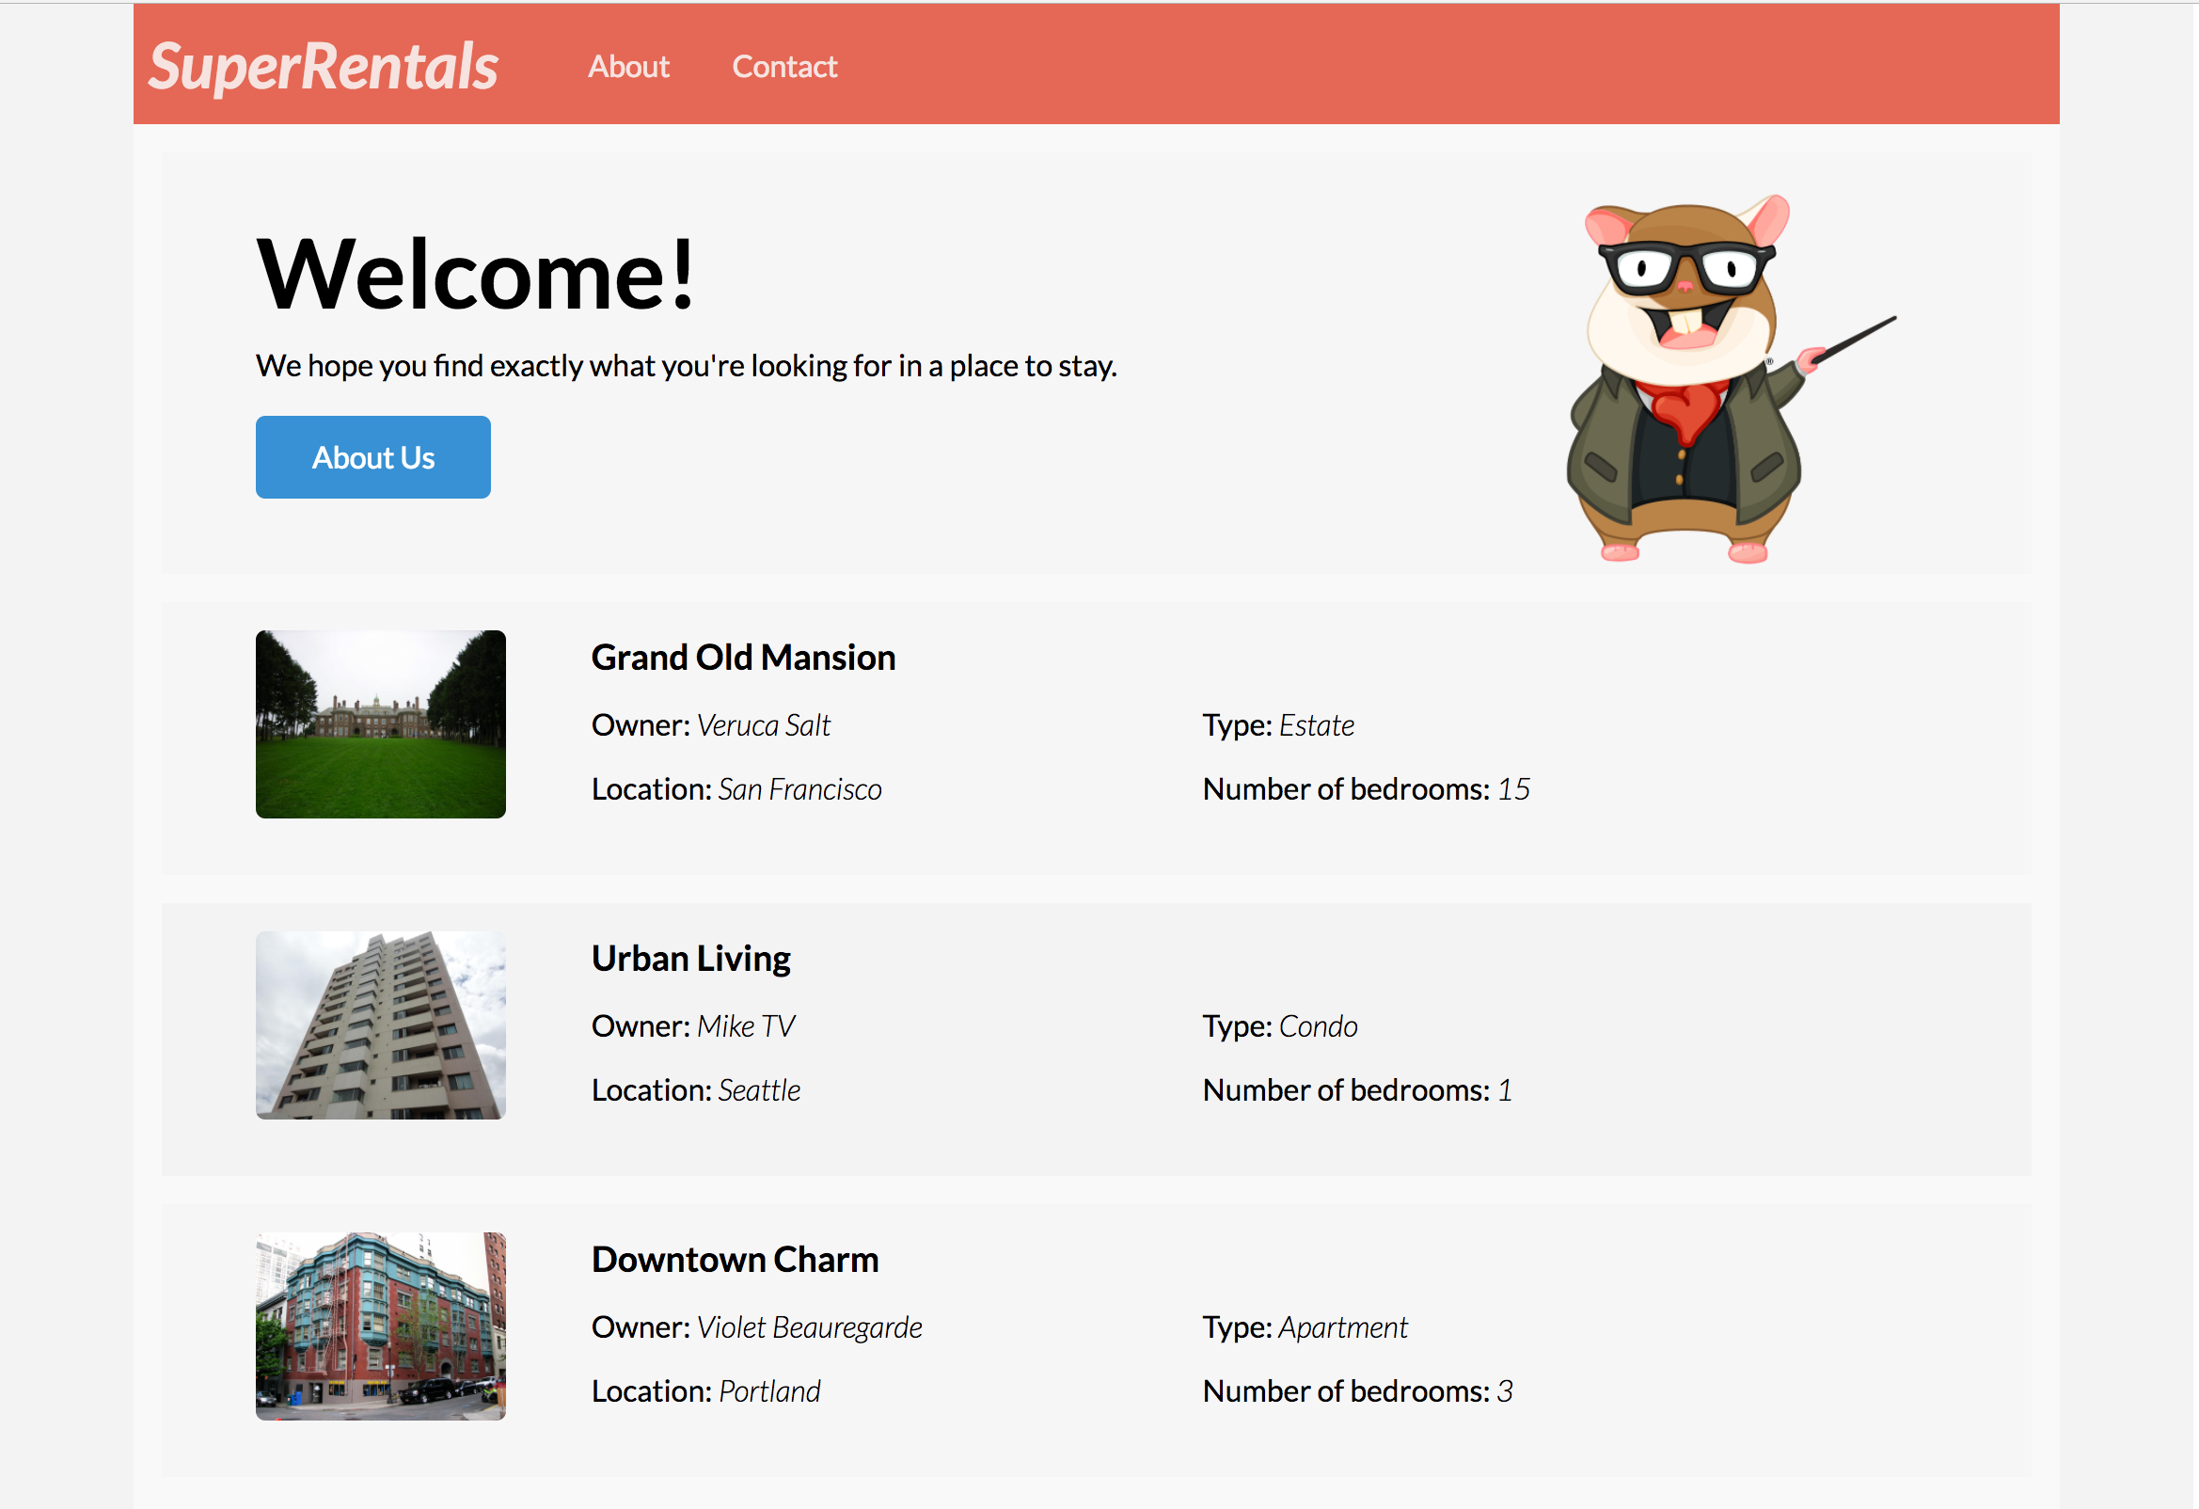
Task: Open the Contact menu link
Action: (x=784, y=66)
